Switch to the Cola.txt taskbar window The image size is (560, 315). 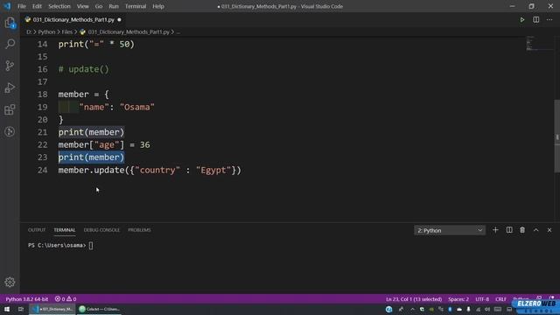point(99,309)
